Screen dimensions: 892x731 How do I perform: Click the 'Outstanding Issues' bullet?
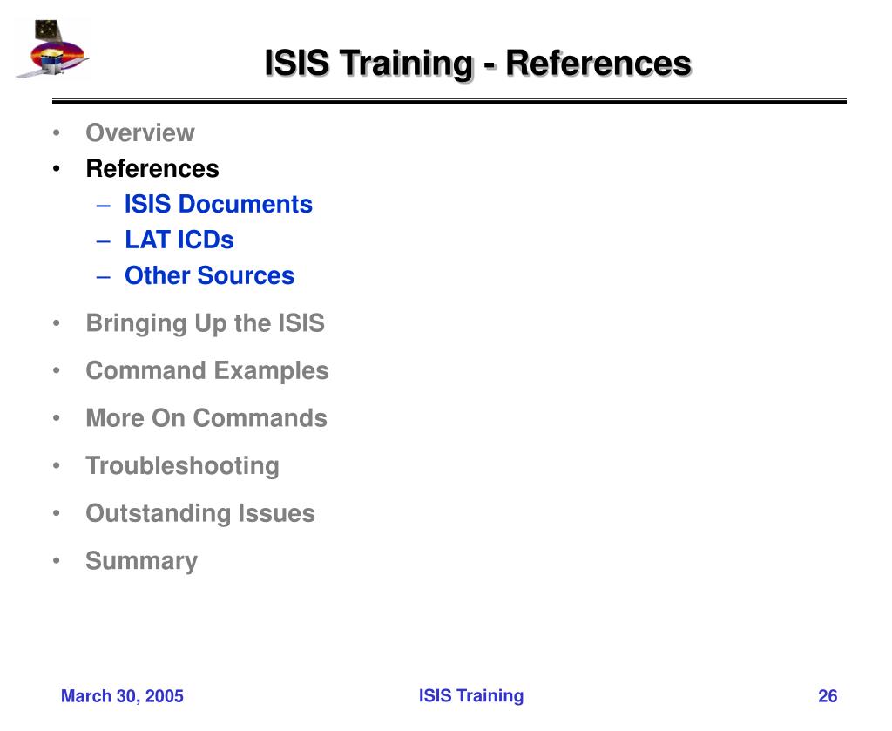click(200, 513)
